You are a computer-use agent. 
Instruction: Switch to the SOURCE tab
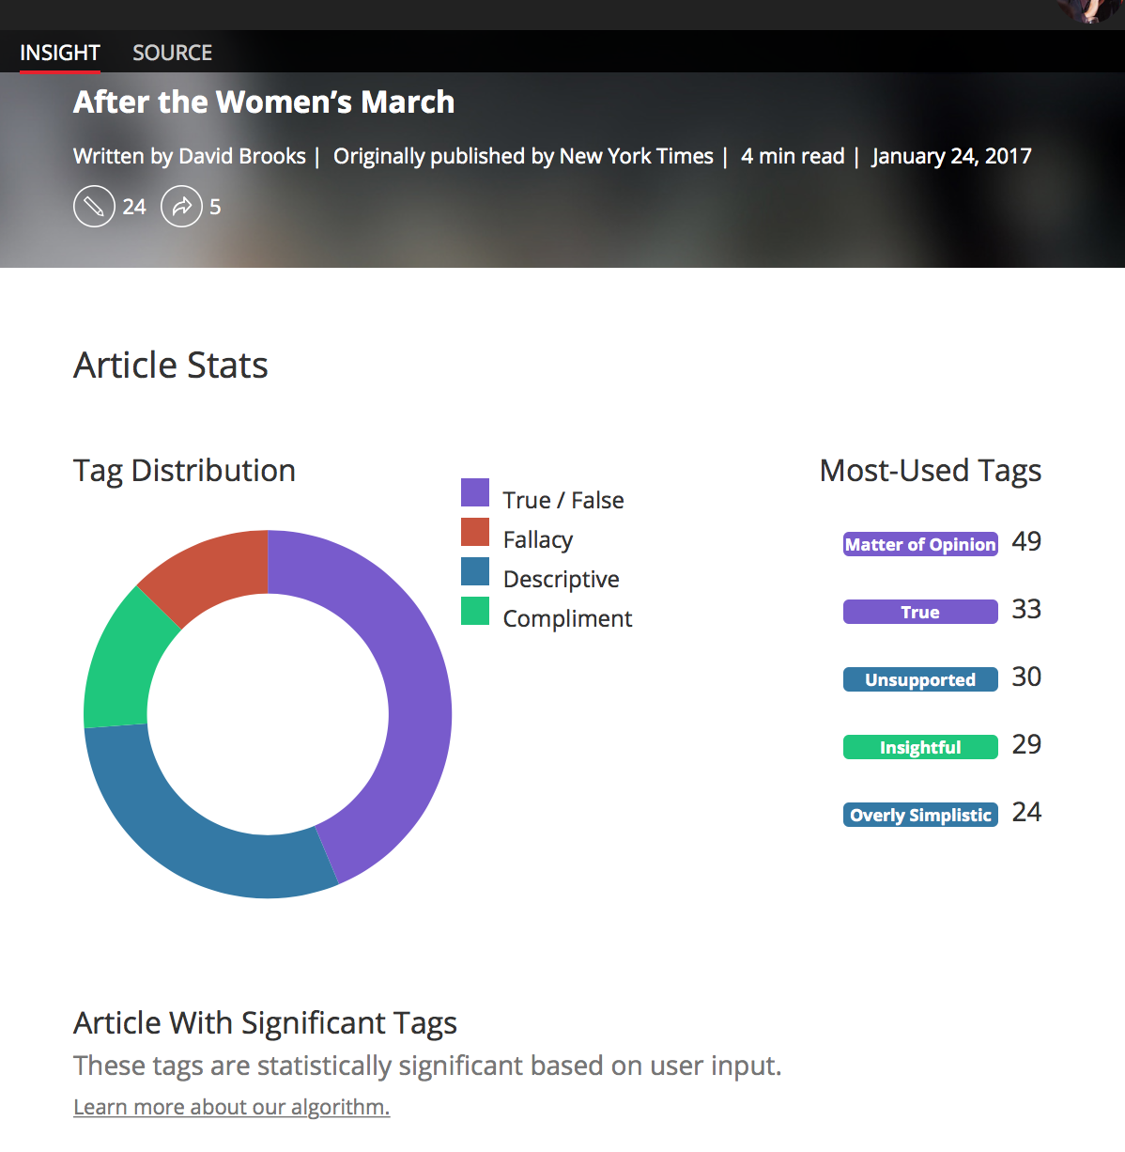pos(172,53)
